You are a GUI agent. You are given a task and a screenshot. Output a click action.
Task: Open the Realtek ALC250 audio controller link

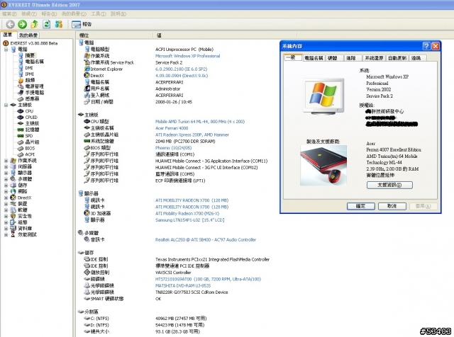click(206, 239)
